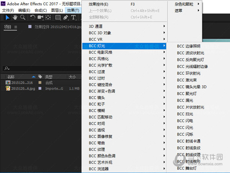
Task: Open the 文件(F) menu
Action: 8,10
